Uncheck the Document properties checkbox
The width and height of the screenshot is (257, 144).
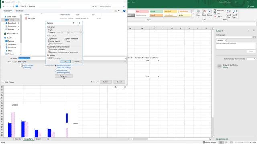point(49,50)
